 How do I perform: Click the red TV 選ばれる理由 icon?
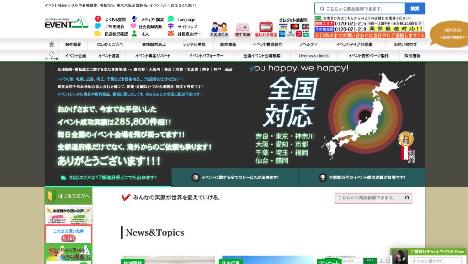point(266,28)
